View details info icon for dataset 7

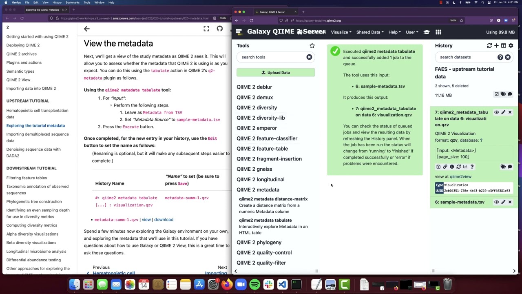pyautogui.click(x=452, y=167)
